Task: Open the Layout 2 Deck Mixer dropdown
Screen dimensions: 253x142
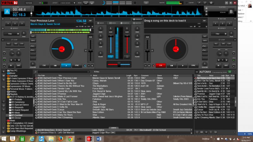Action: (x=74, y=3)
